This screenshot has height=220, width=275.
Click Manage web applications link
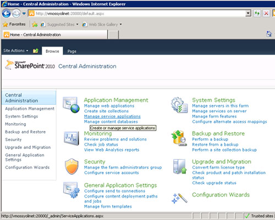(109, 106)
